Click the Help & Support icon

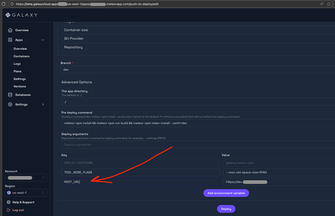[x=8, y=202]
